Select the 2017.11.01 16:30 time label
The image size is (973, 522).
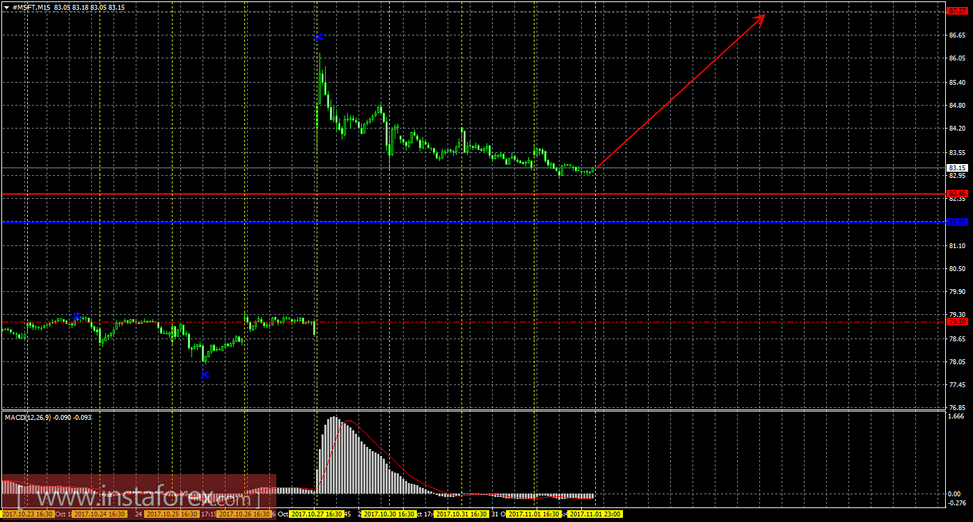(x=534, y=514)
